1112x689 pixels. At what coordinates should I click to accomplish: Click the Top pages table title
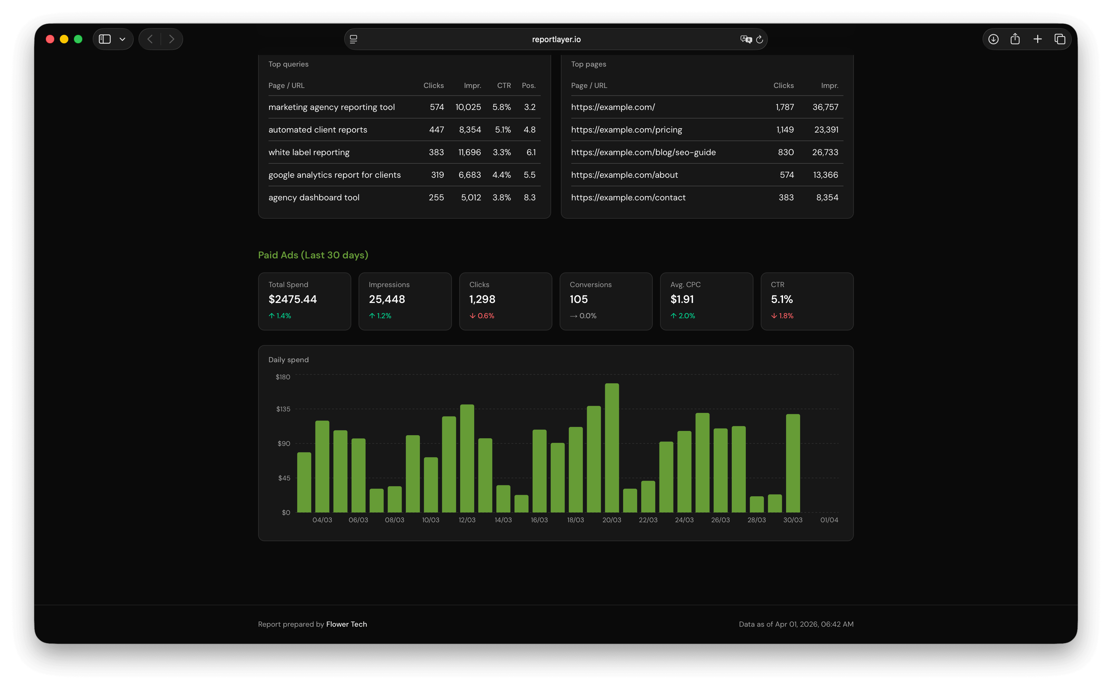click(x=589, y=64)
